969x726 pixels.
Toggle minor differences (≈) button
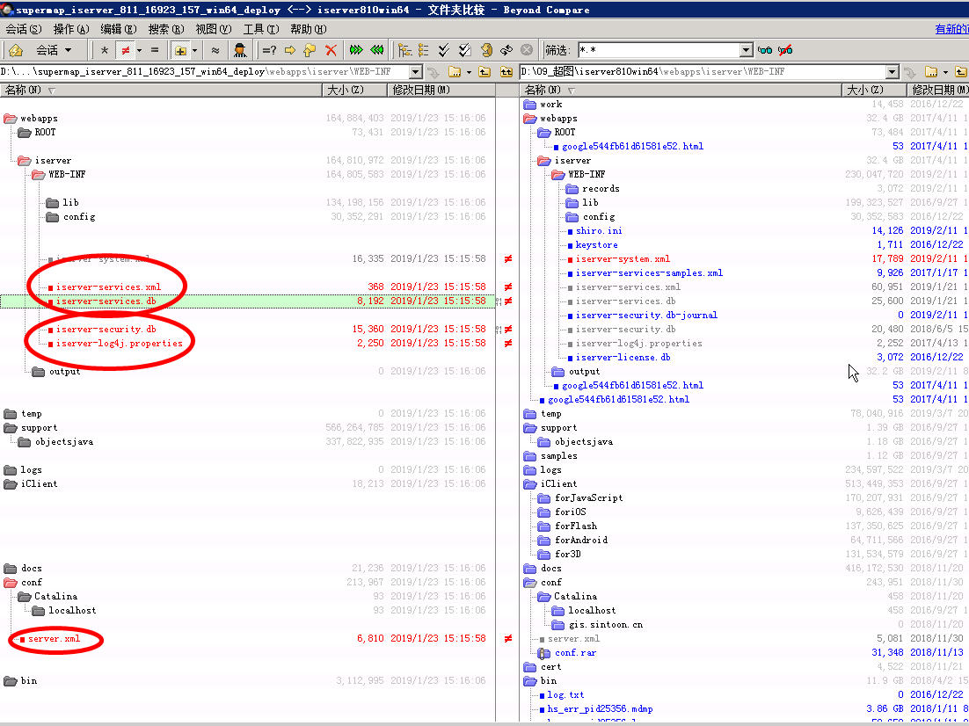coord(215,50)
